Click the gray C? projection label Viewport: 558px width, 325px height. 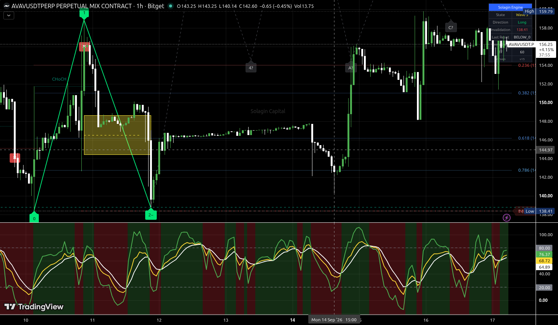click(x=451, y=27)
